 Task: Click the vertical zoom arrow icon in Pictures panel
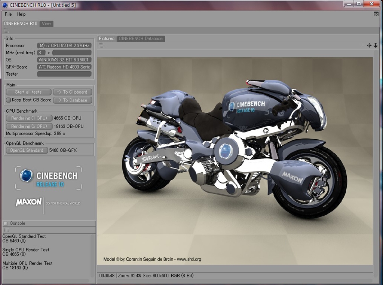tap(376, 45)
